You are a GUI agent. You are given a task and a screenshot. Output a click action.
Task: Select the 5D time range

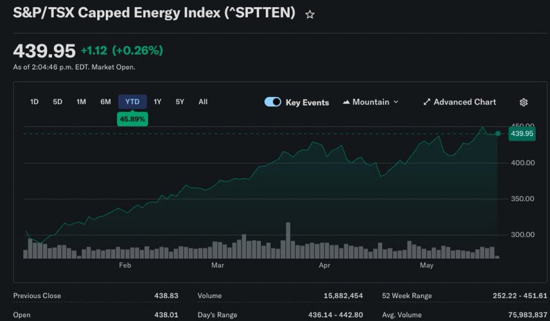point(57,102)
